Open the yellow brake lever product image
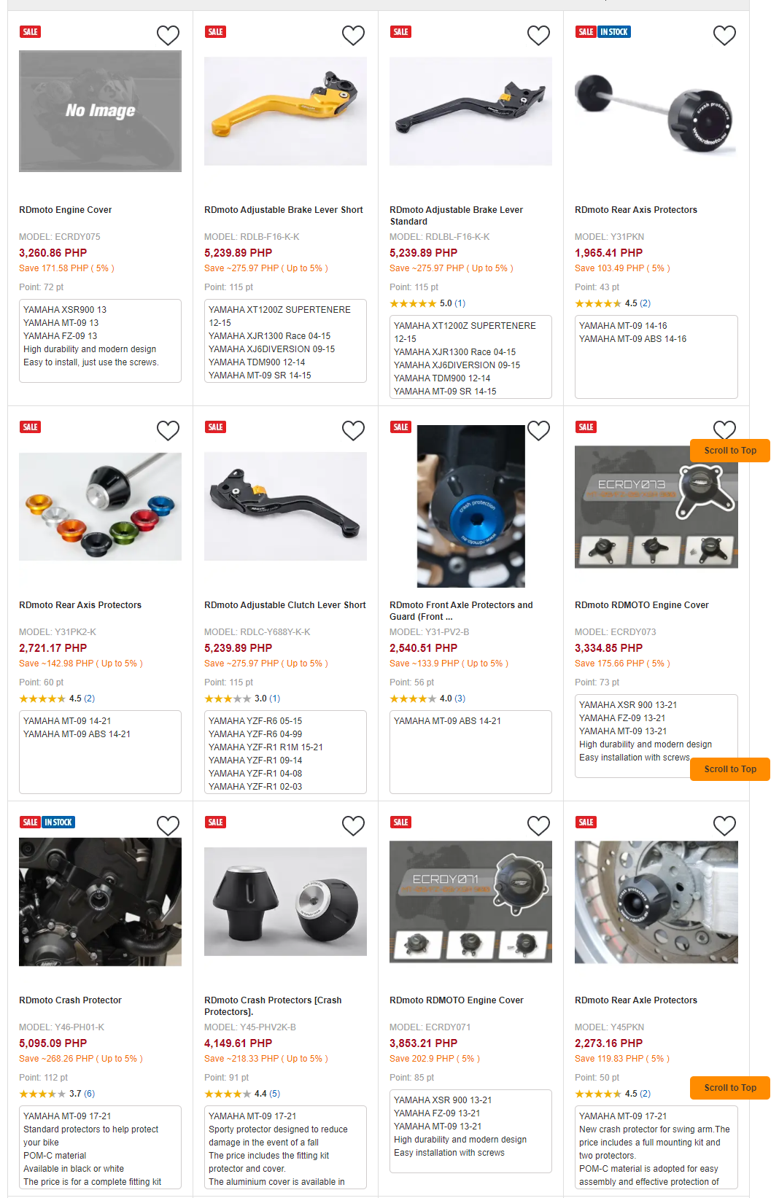779x1198 pixels. [285, 111]
